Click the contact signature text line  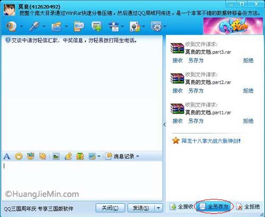[140, 13]
